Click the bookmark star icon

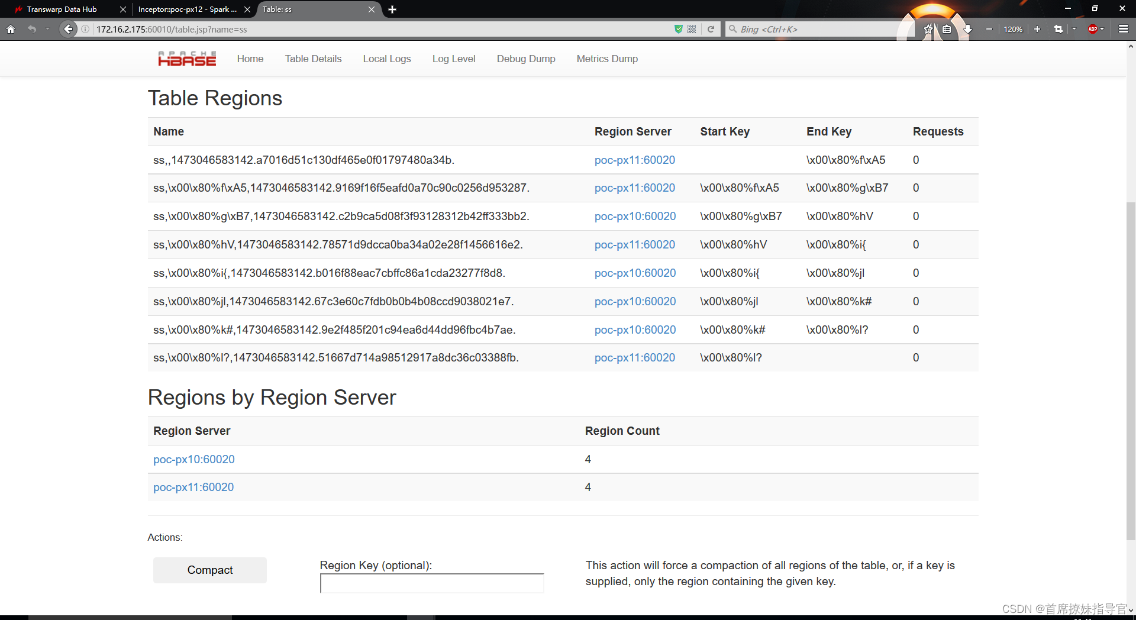928,29
